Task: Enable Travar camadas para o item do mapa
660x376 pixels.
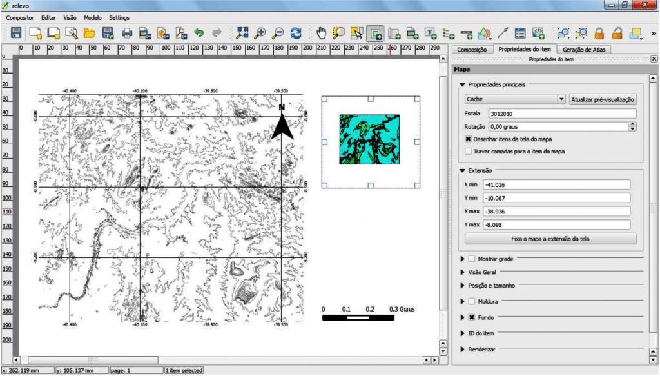Action: pyautogui.click(x=469, y=152)
